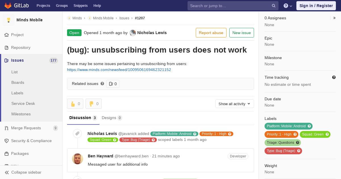This screenshot has height=179, width=341.
Task: Click the GitLab fox logo
Action: pos(8,5)
